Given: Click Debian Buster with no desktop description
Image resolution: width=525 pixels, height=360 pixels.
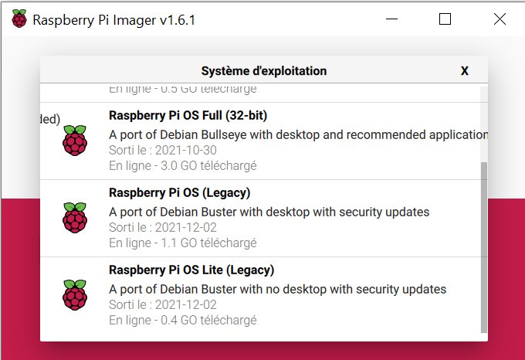Looking at the screenshot, I should [278, 289].
